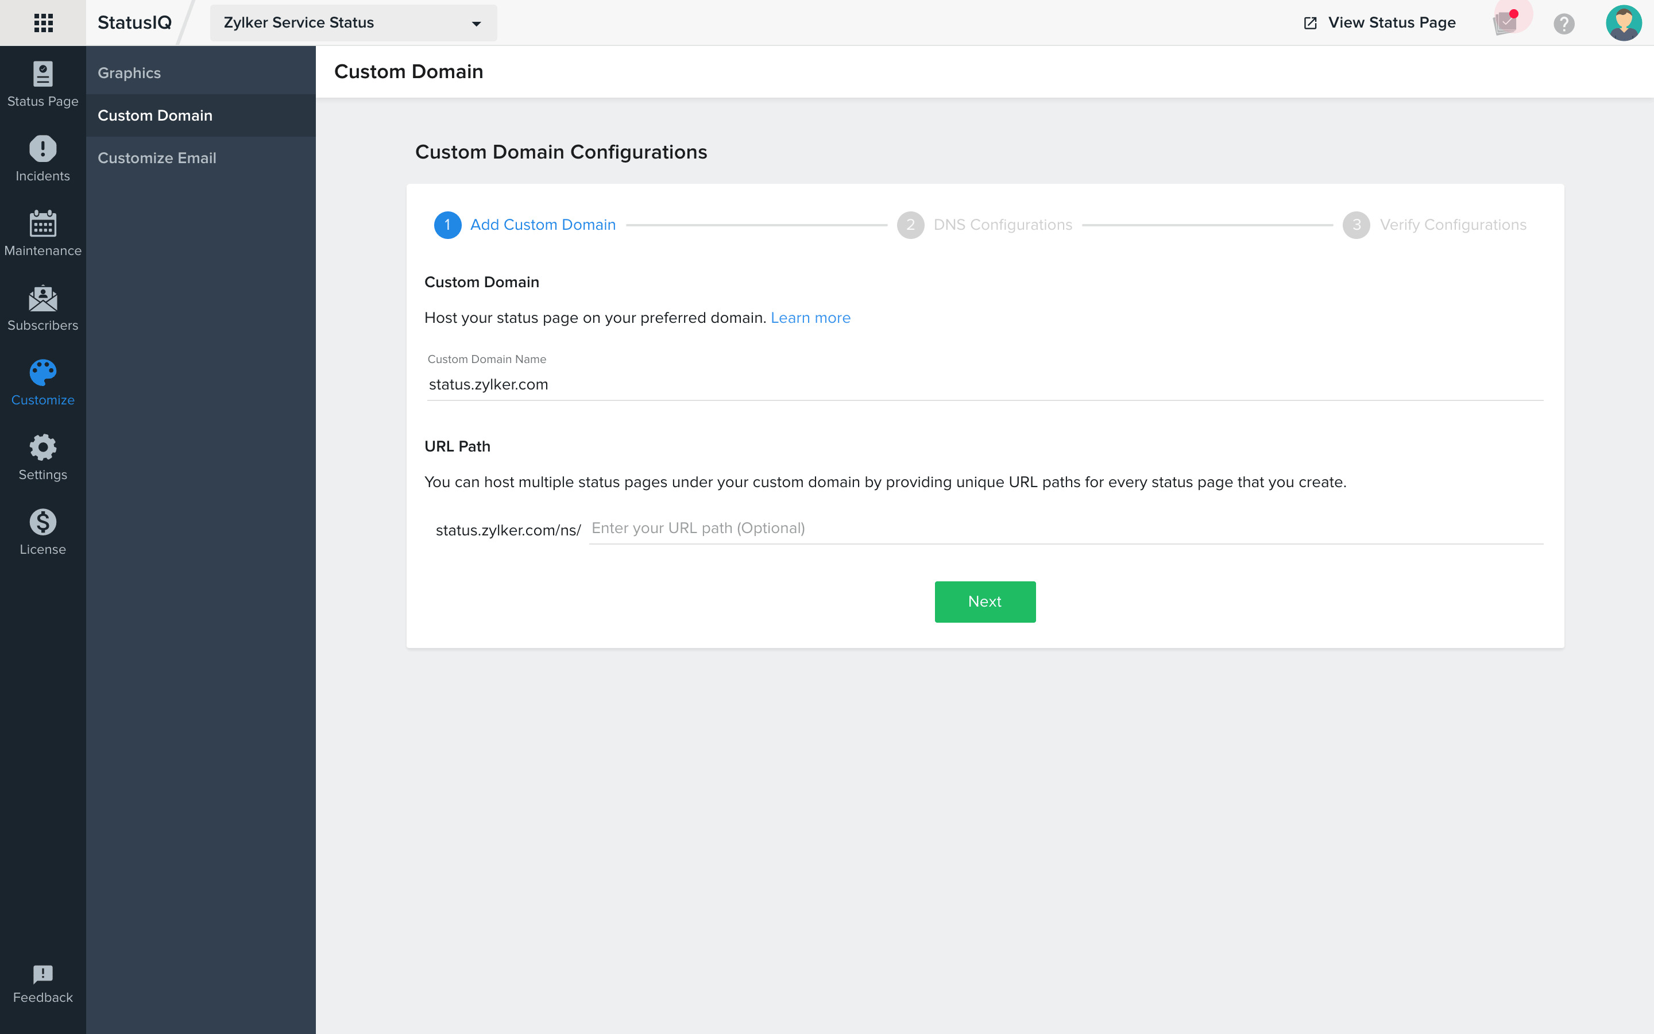1654x1034 pixels.
Task: Click the green Next button
Action: [x=985, y=601]
